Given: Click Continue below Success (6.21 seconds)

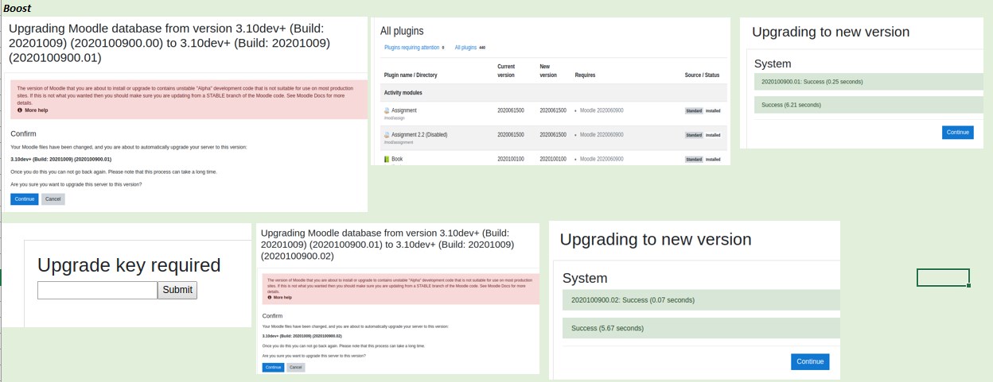Looking at the screenshot, I should pos(958,133).
